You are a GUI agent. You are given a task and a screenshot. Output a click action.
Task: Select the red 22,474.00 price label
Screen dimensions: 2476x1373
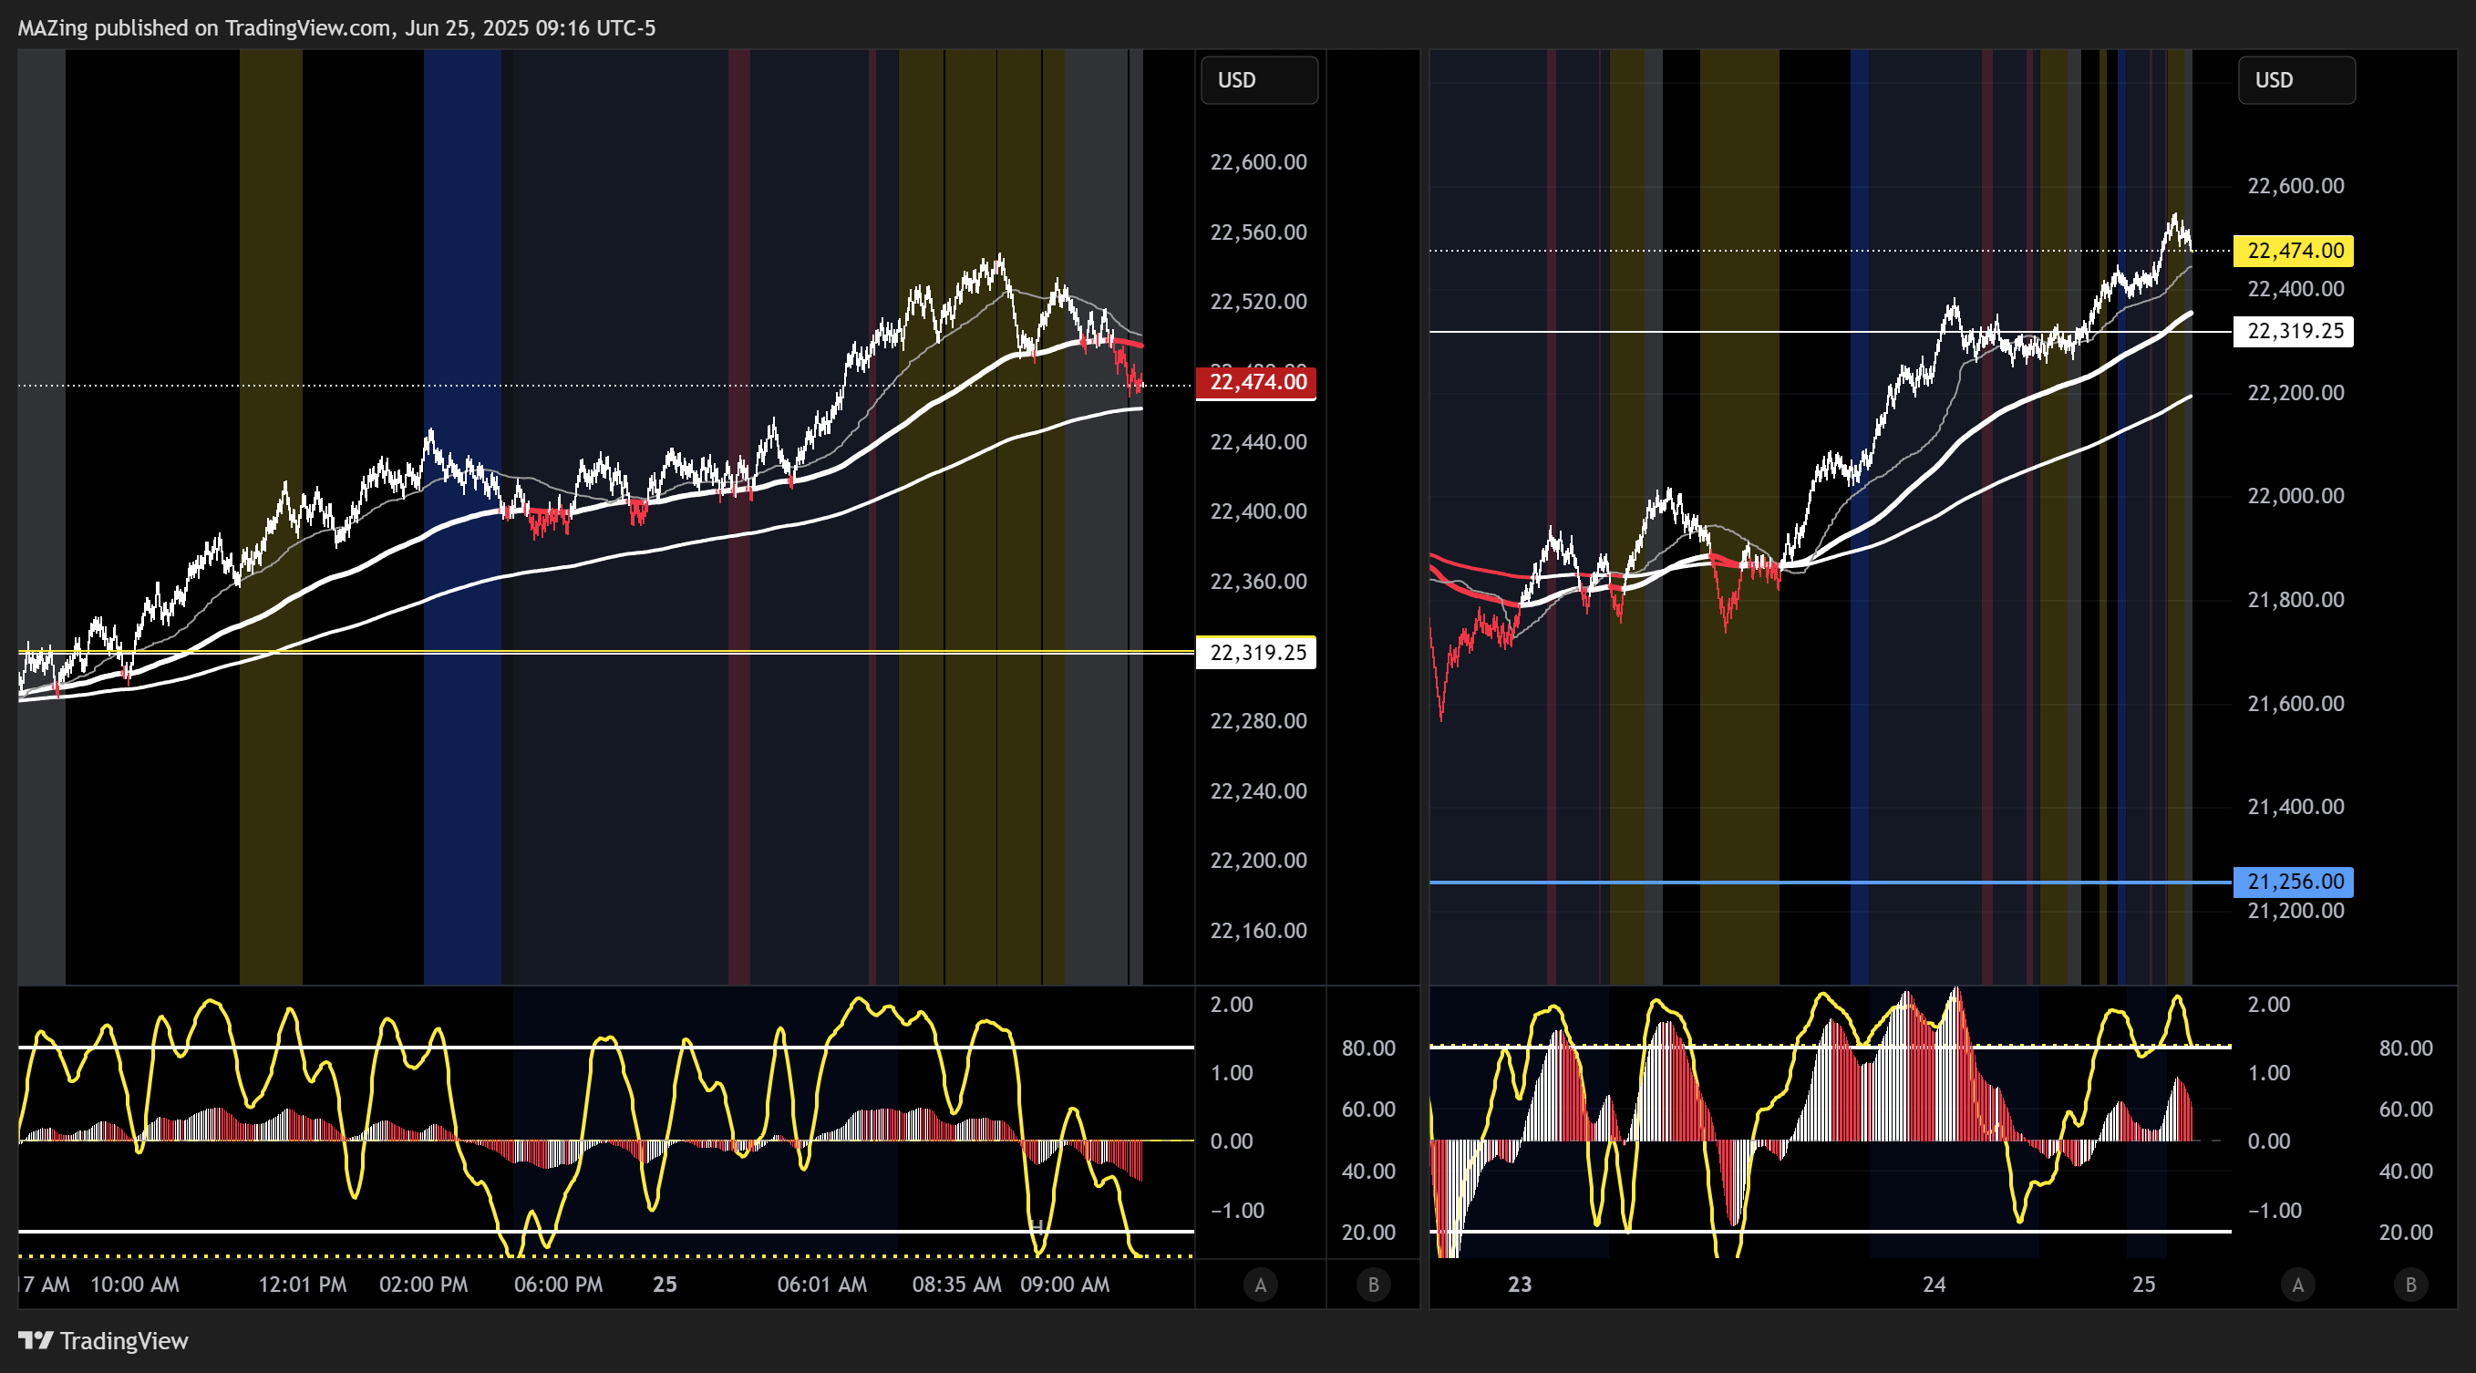tap(1256, 382)
